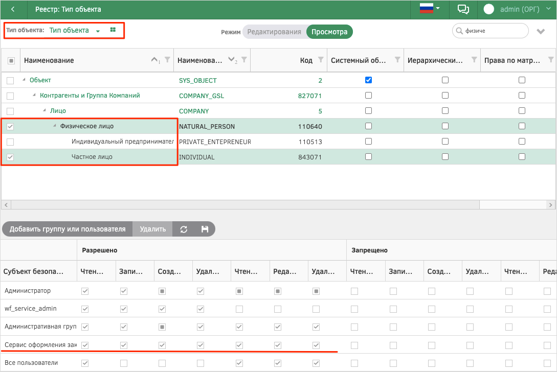Sort by the Наименование column header
This screenshot has height=372, width=557.
point(49,60)
